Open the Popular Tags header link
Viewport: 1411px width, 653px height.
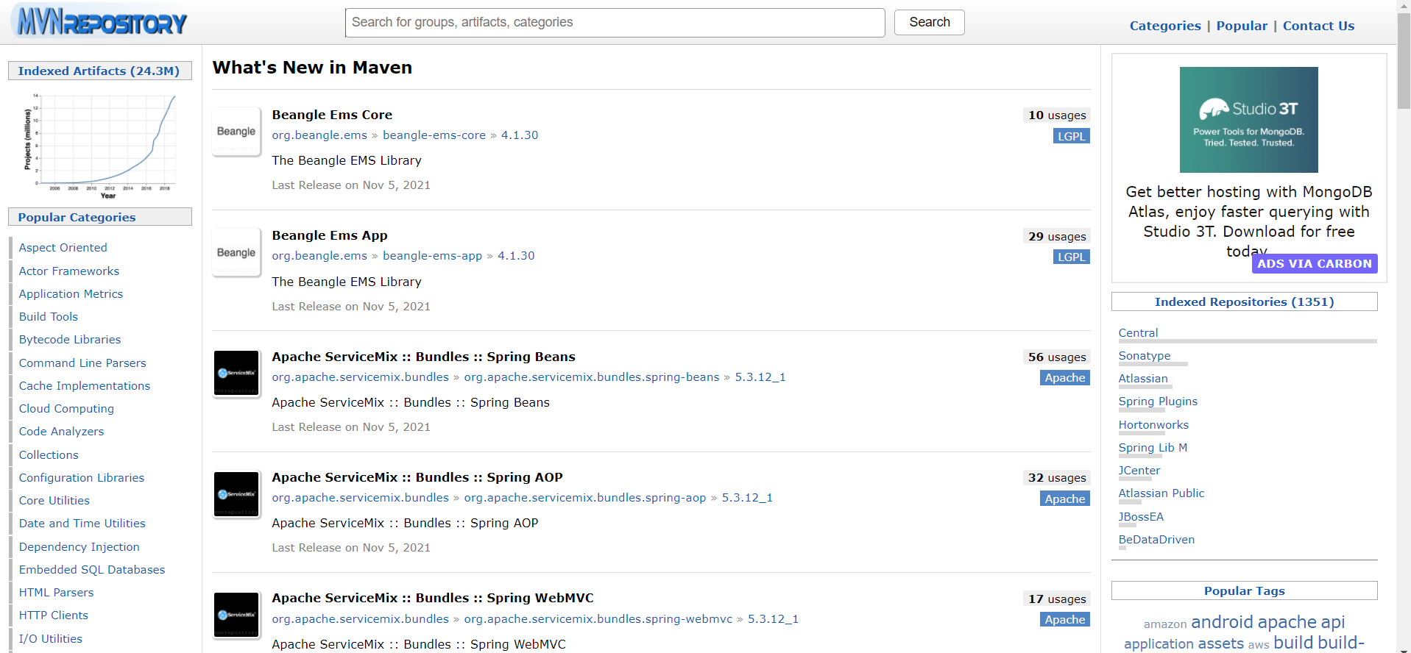(x=1245, y=590)
